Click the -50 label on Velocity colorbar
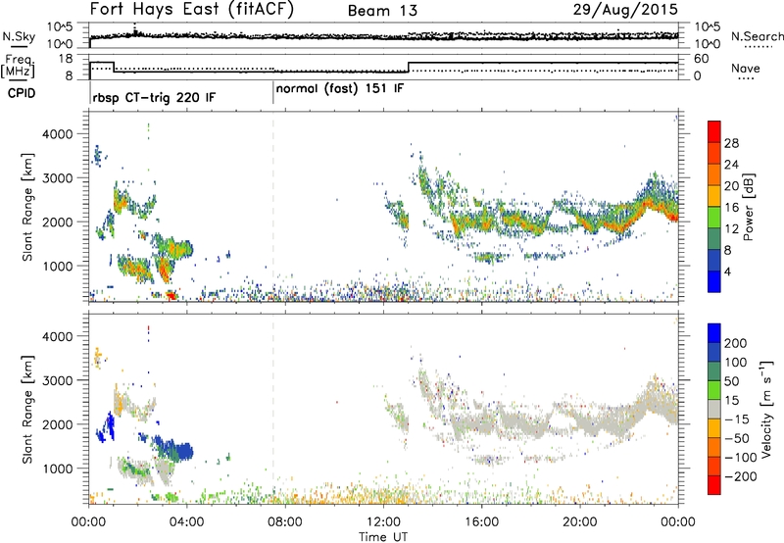Image resolution: width=784 pixels, height=543 pixels. click(x=737, y=438)
